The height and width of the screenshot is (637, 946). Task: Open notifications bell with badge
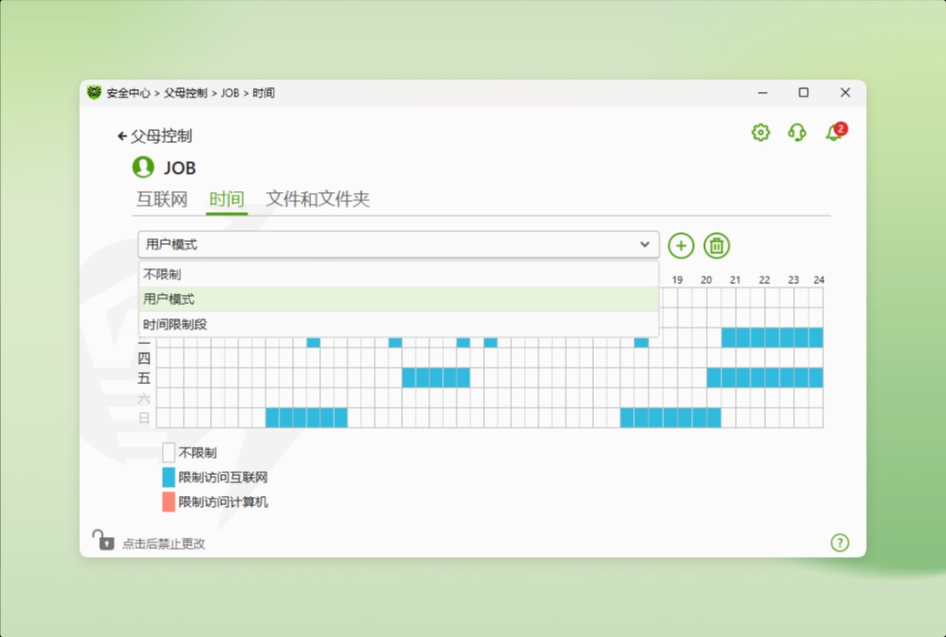tap(833, 133)
